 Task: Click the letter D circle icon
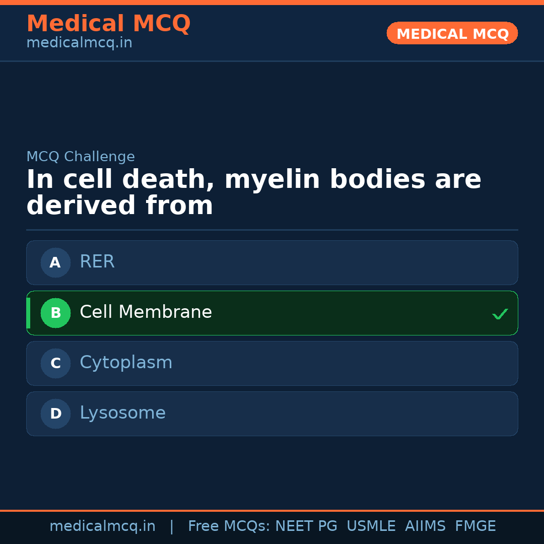[x=55, y=414]
